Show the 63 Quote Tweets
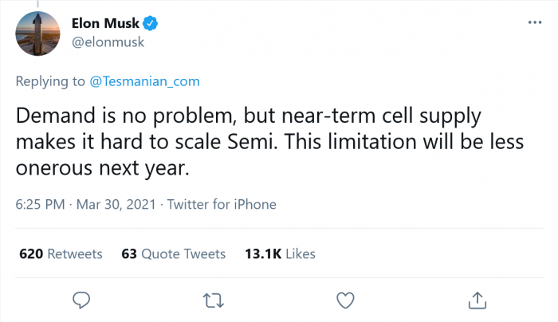The height and width of the screenshot is (322, 558). (173, 254)
